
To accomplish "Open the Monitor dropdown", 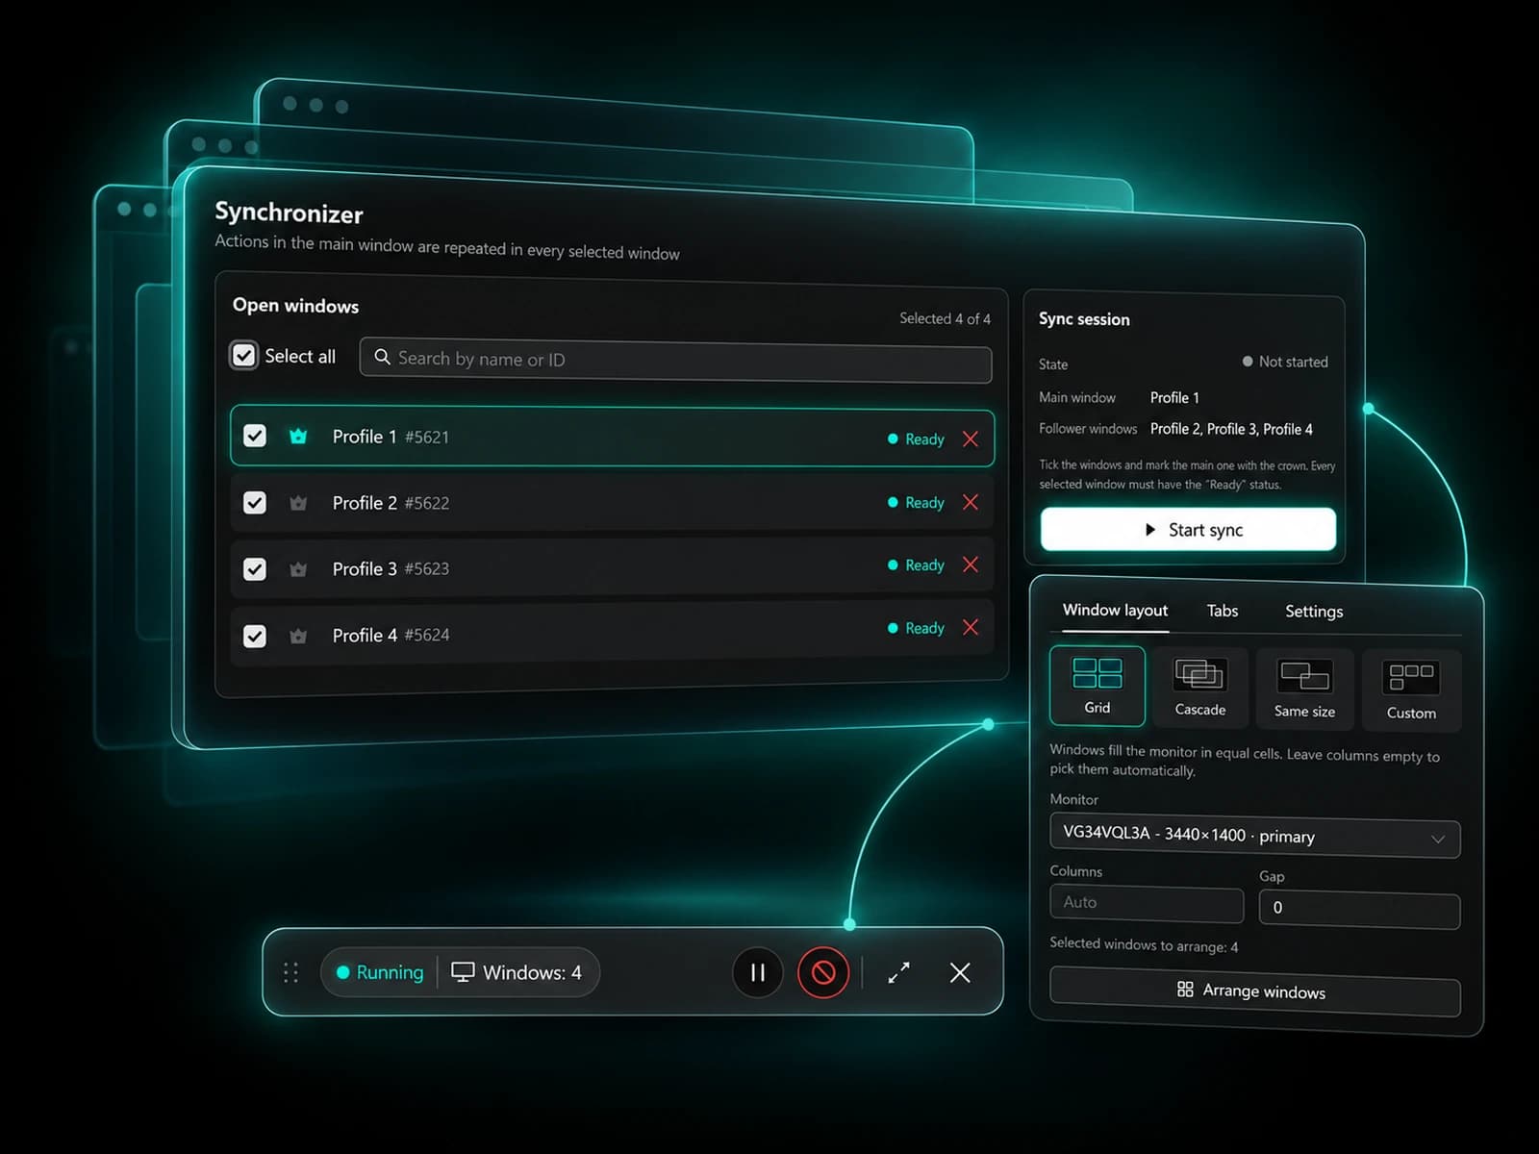I will click(x=1255, y=837).
